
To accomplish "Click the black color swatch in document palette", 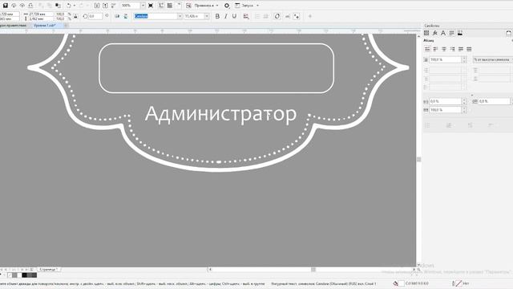I will (x=24, y=275).
